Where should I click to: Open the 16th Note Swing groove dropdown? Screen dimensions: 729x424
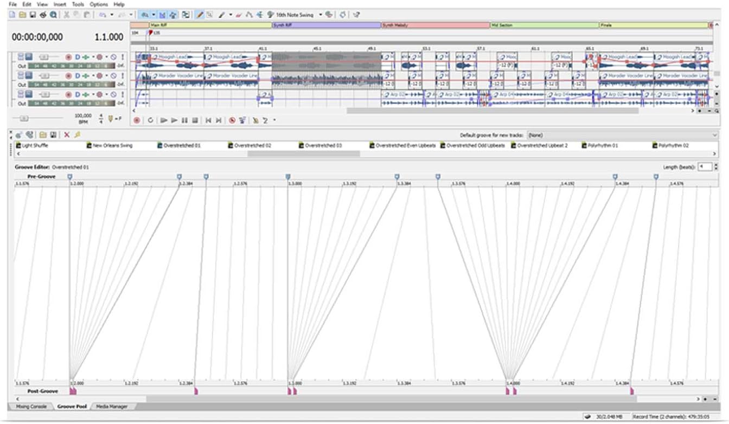321,15
